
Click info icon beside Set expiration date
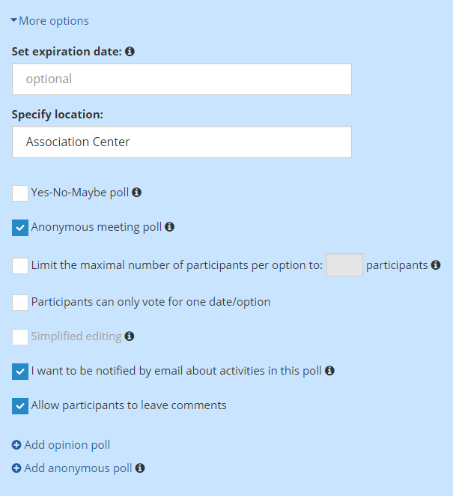pos(130,51)
